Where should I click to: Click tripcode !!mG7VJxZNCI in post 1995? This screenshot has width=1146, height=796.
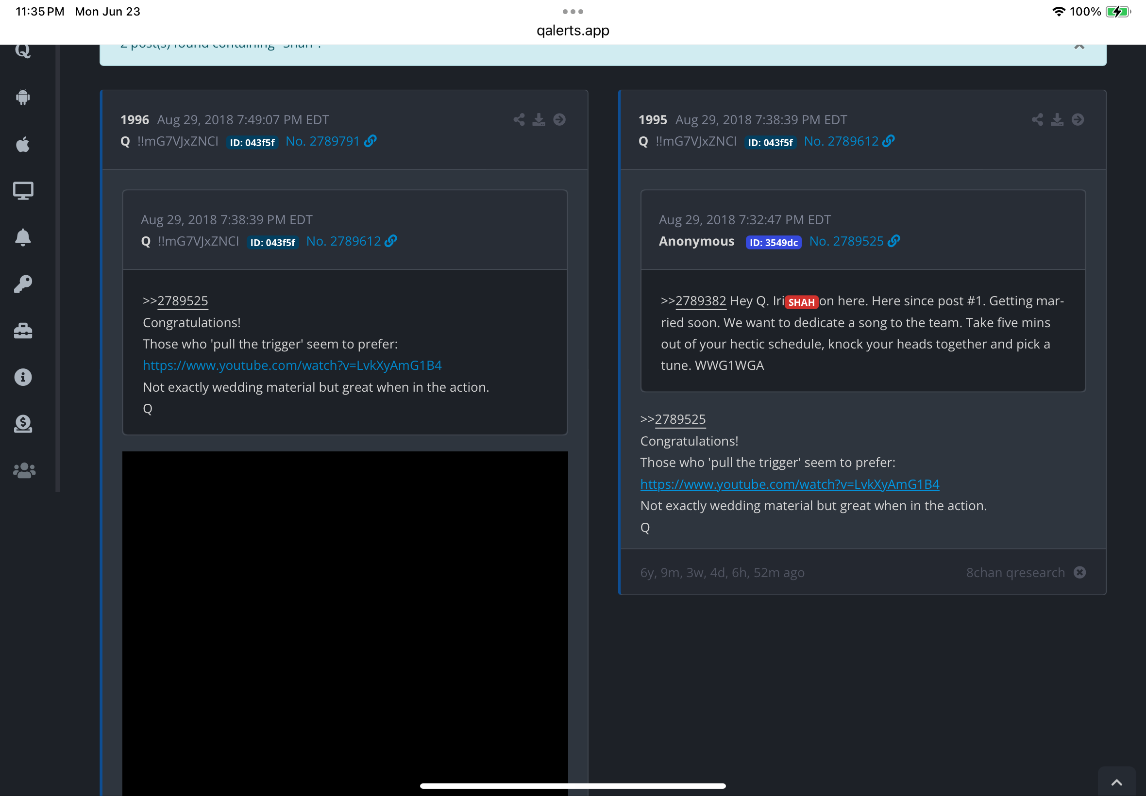(x=696, y=141)
